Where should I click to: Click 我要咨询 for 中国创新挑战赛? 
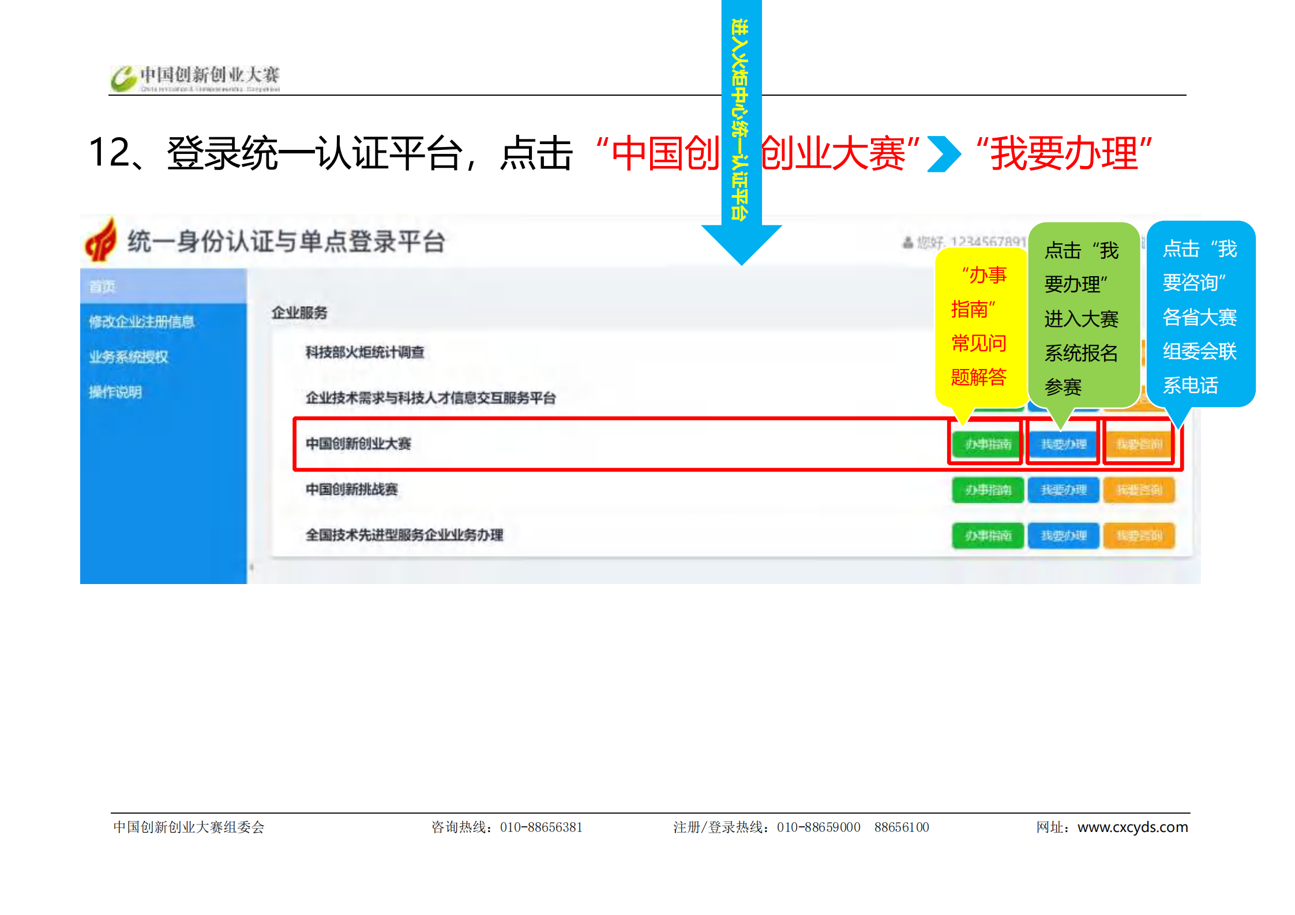coord(1139,490)
